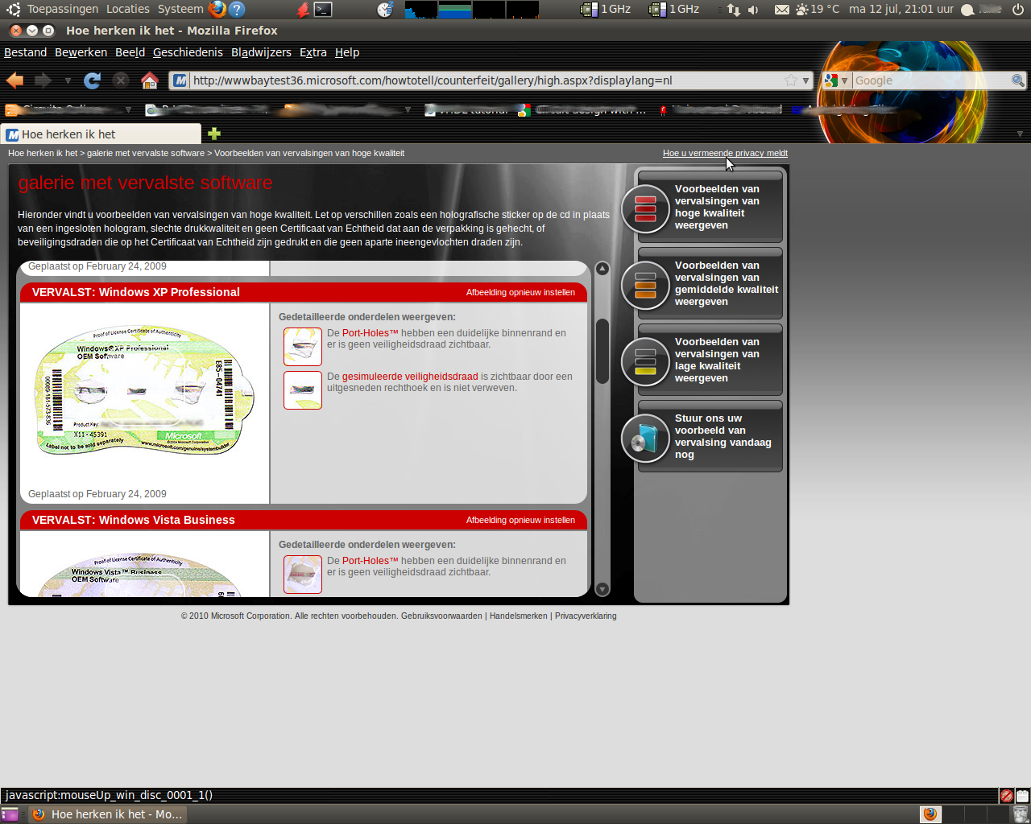Image resolution: width=1031 pixels, height=824 pixels.
Task: Click the Firefox Back arrow button
Action: click(x=14, y=80)
